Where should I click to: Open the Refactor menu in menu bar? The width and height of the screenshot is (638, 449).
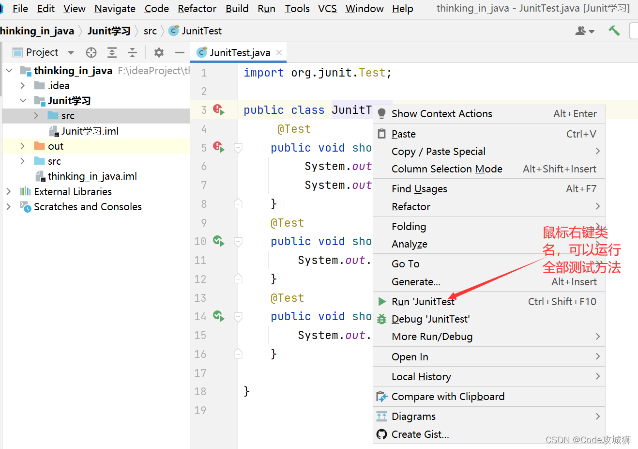[197, 9]
